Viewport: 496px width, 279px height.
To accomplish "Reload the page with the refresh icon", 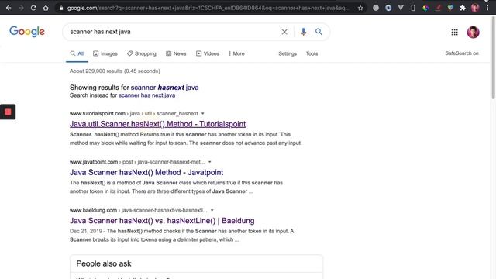I will [x=33, y=8].
